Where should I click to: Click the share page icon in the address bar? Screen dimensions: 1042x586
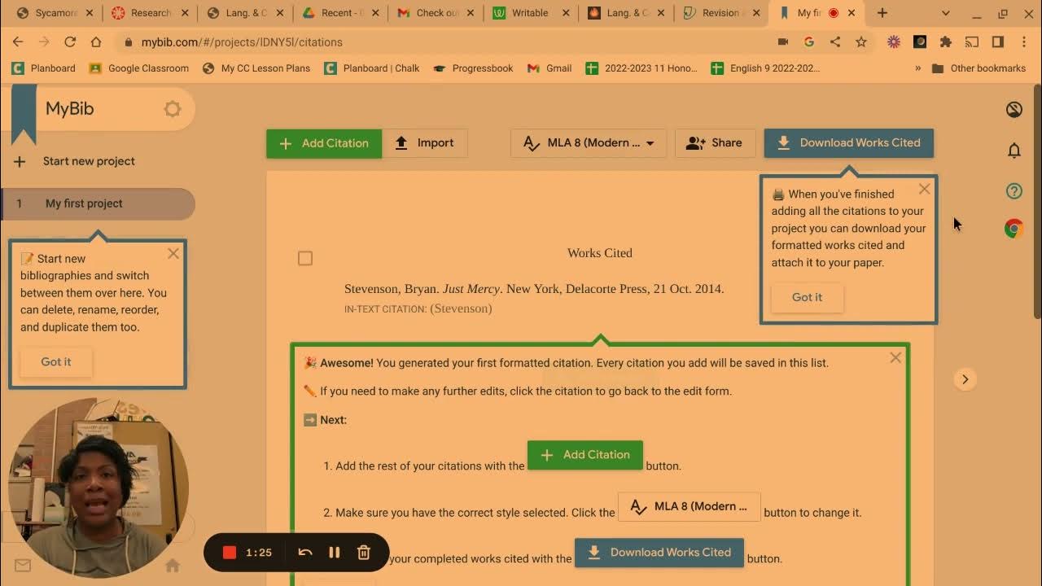834,42
